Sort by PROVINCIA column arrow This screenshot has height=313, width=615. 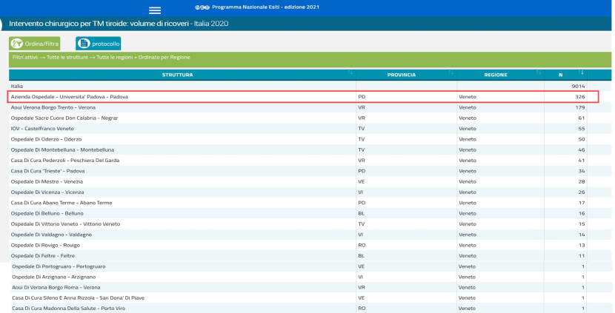pyautogui.click(x=451, y=73)
